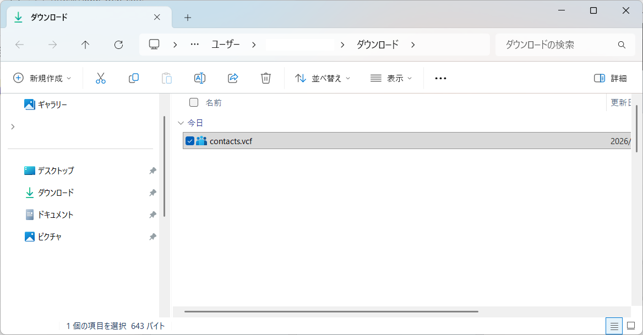The width and height of the screenshot is (643, 335).
Task: Open the 新規作成 dropdown
Action: click(42, 78)
